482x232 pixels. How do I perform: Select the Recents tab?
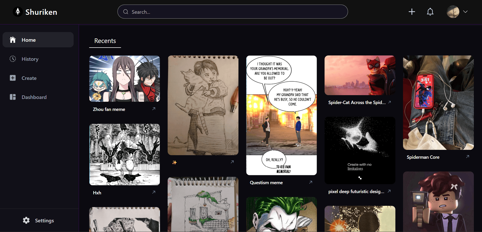pos(105,41)
